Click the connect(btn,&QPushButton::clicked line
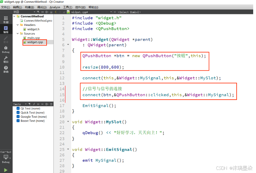Image resolution: width=256 pixels, height=173 pixels. 158,95
